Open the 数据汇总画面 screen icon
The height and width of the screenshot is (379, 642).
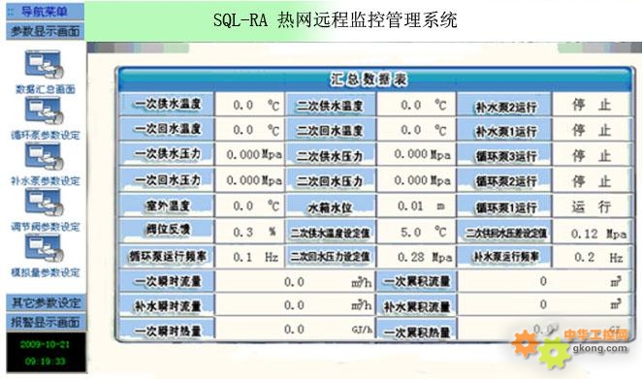[x=45, y=64]
